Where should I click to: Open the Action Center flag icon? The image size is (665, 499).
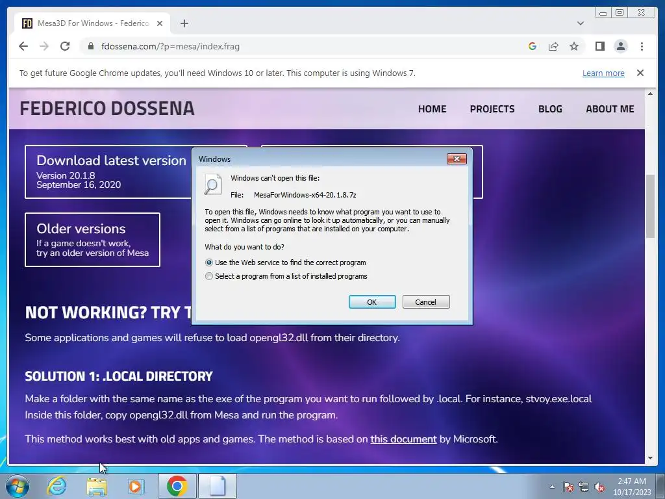pos(568,487)
